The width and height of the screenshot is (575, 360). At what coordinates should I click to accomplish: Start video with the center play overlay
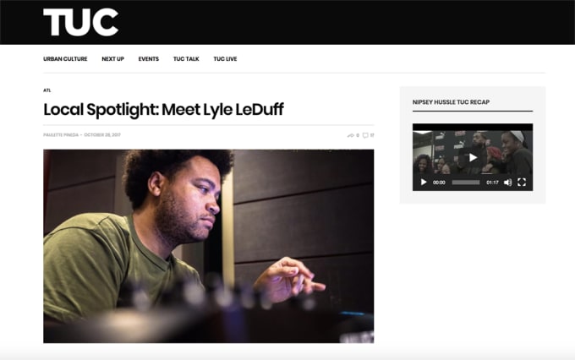point(473,158)
